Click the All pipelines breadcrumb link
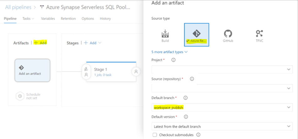Viewport: 298px width, 139px height. pyautogui.click(x=18, y=8)
